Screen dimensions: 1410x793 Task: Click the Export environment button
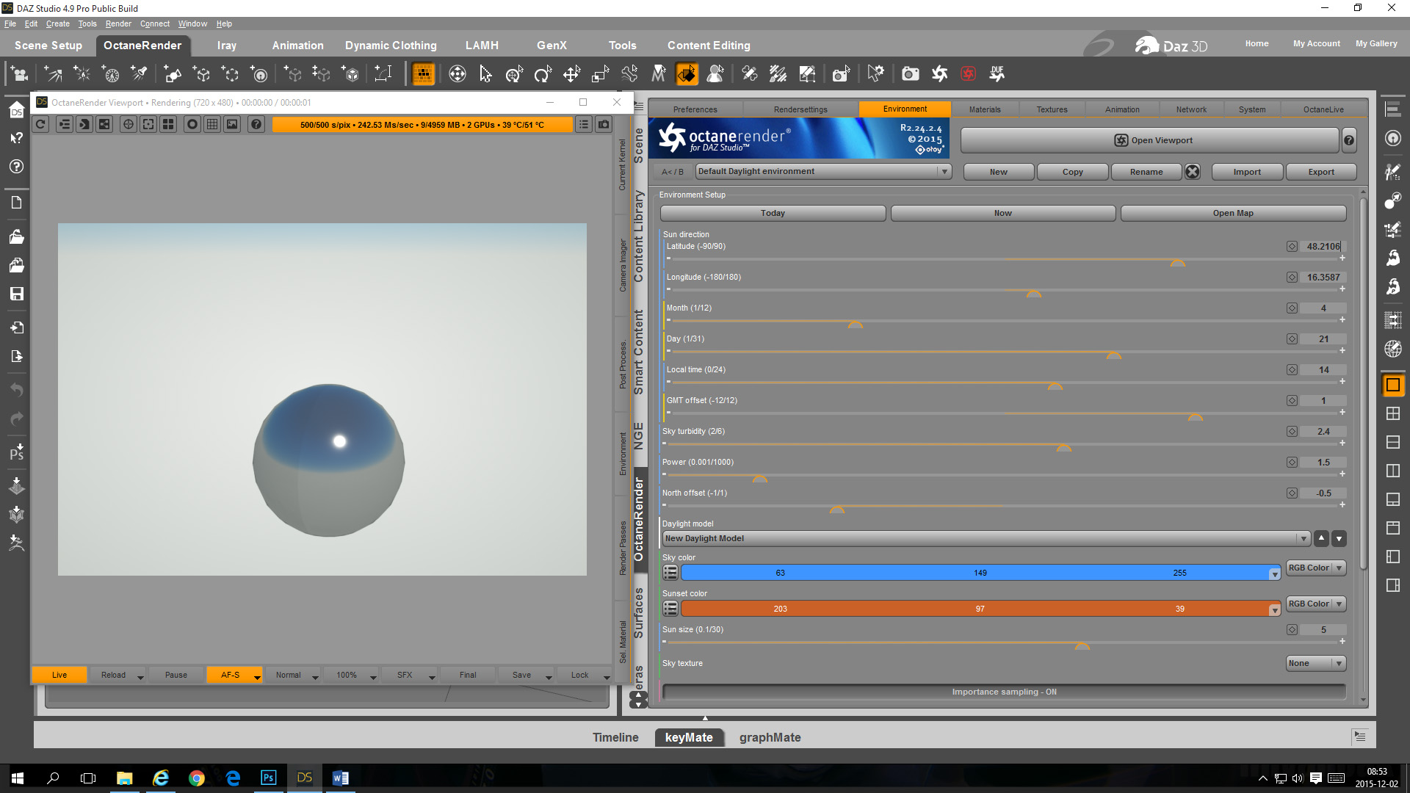pos(1321,172)
